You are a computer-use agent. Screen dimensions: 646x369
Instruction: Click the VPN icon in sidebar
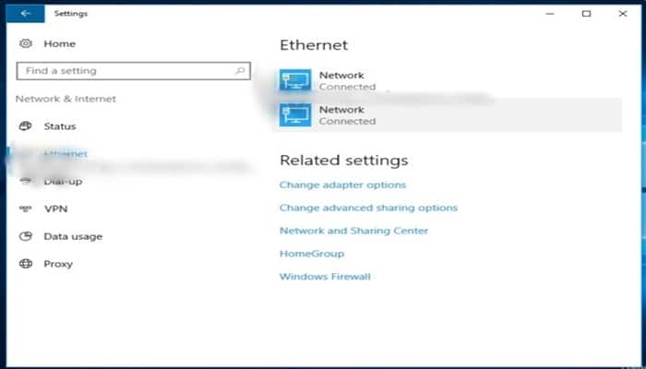[x=26, y=208]
